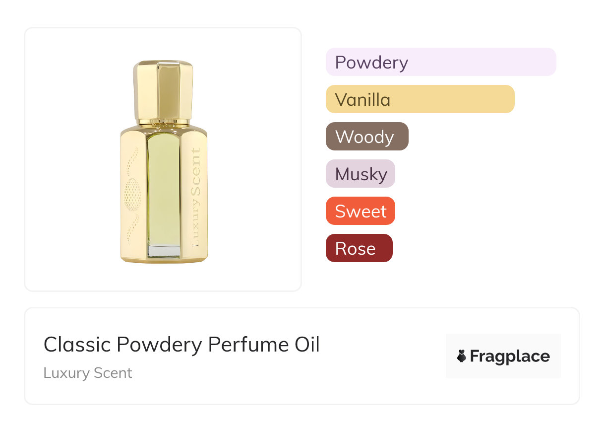Click the dotted wave engraving below the bottle emblem

click(x=132, y=228)
